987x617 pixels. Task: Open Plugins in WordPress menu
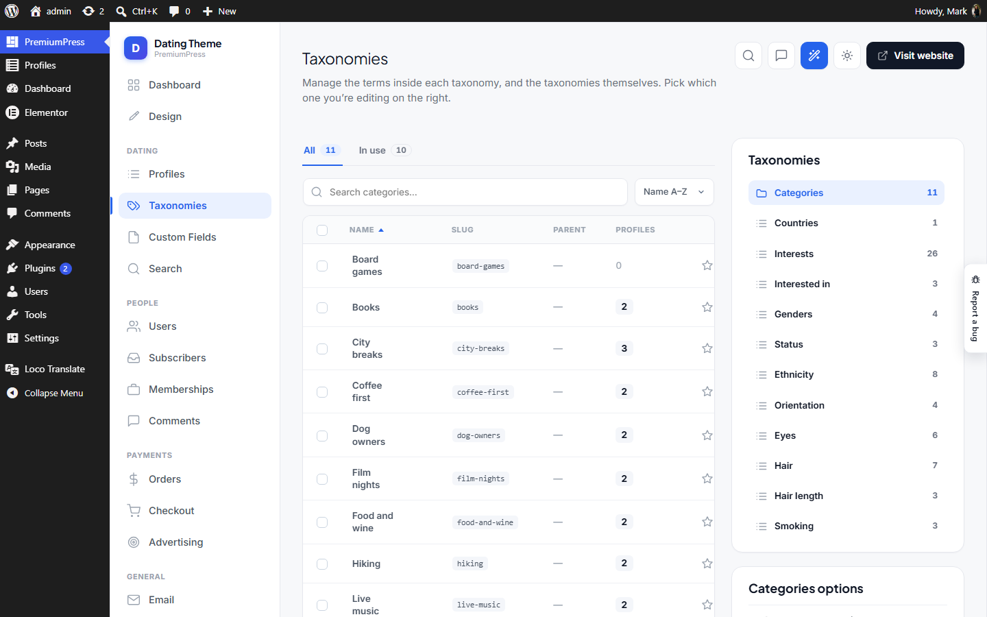click(x=55, y=268)
